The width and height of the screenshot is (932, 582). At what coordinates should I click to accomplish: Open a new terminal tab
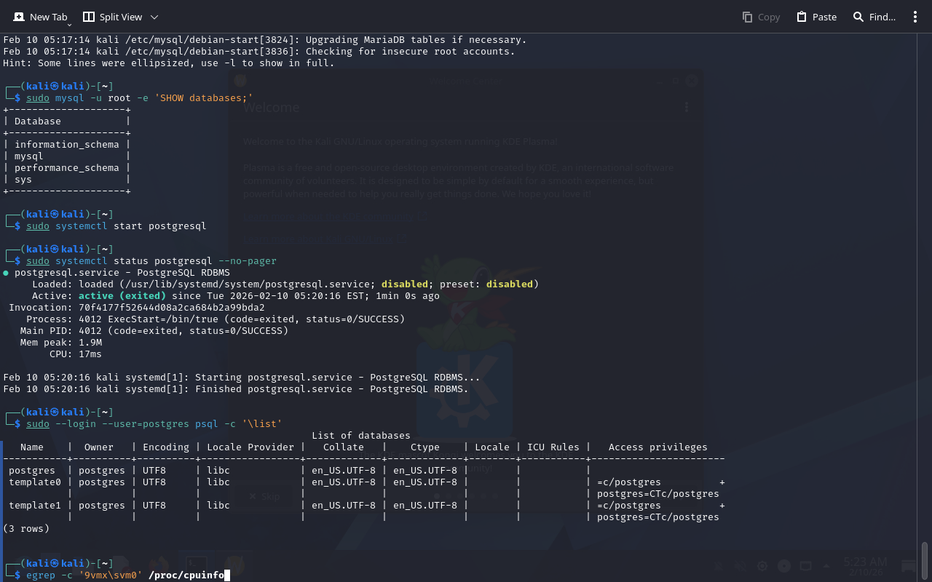pyautogui.click(x=40, y=17)
